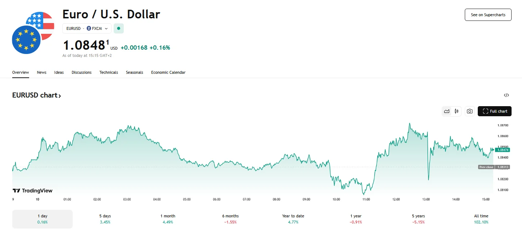Switch to candlestick chart style icon

point(457,111)
